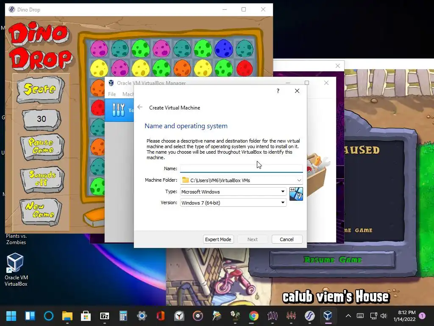The image size is (434, 326).
Task: Click the Pause Game stone in Dino Drop
Action: (42, 146)
